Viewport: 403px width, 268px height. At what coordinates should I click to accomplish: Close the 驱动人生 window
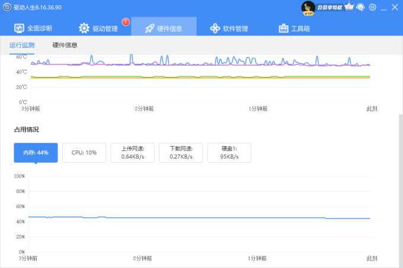coord(395,7)
